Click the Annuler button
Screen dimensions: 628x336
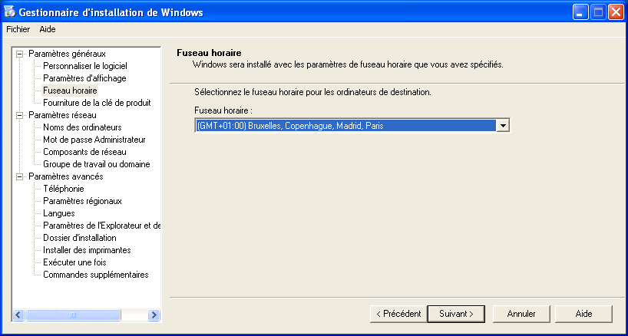click(521, 314)
